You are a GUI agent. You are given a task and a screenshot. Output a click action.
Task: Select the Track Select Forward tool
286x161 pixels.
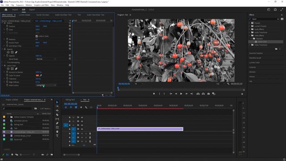click(57, 106)
